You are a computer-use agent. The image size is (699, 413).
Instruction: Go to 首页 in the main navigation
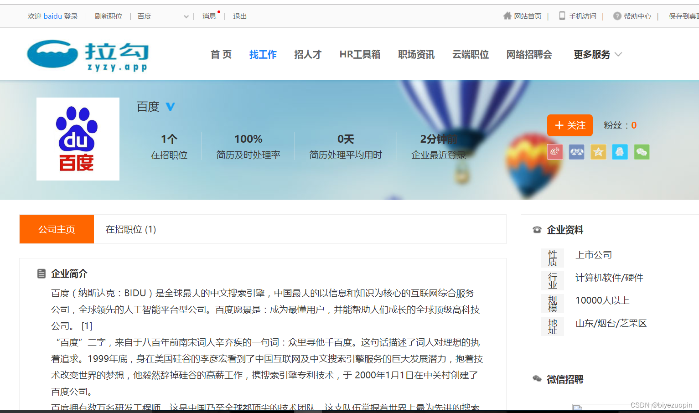click(221, 55)
